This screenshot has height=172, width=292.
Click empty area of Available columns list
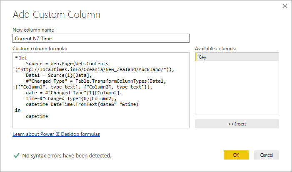[237, 91]
